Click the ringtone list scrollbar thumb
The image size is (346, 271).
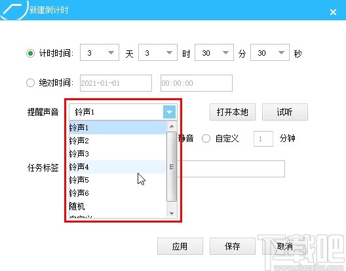click(172, 166)
